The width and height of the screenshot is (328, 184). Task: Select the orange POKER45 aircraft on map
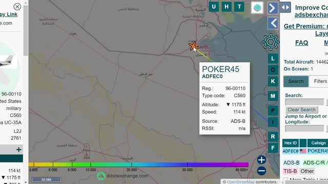click(x=193, y=45)
